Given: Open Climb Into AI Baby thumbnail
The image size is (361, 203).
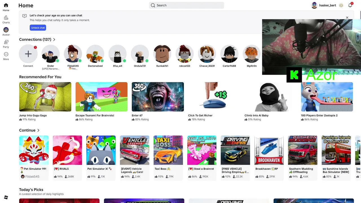Looking at the screenshot, I should coord(270,97).
